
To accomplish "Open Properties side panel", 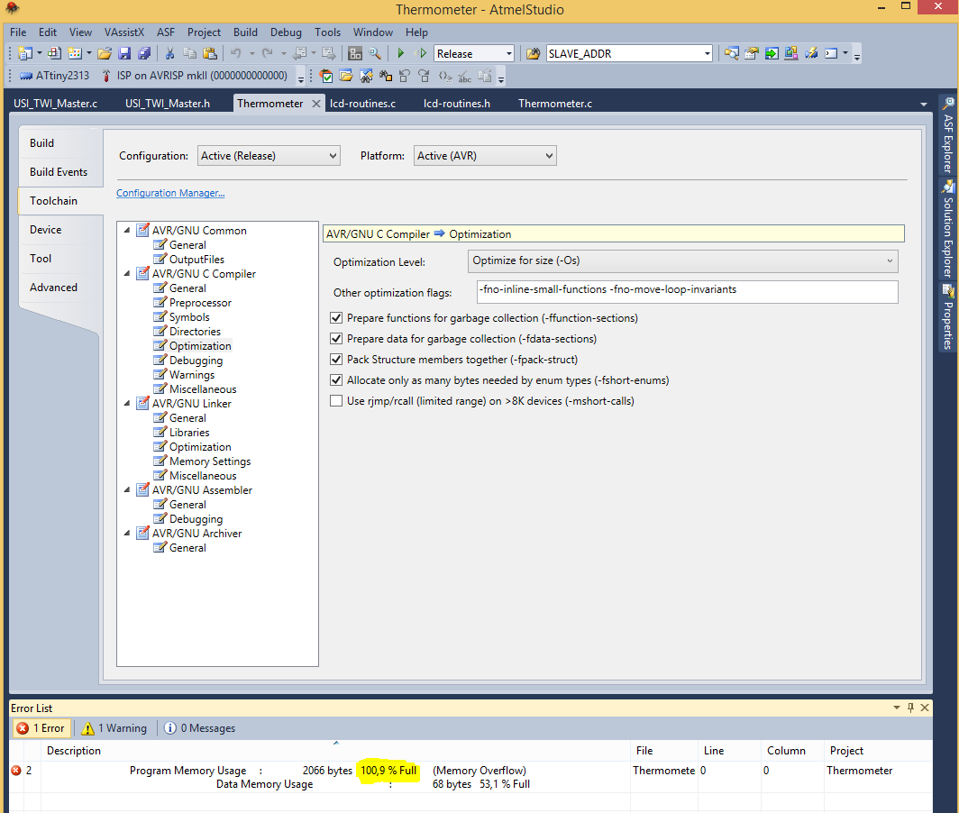I will (948, 317).
